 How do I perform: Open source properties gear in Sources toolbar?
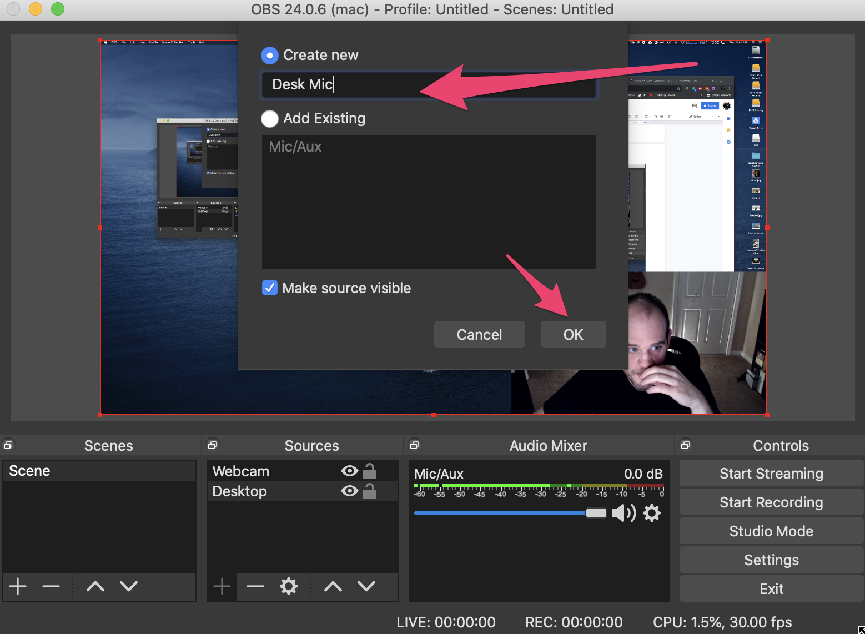[x=289, y=586]
